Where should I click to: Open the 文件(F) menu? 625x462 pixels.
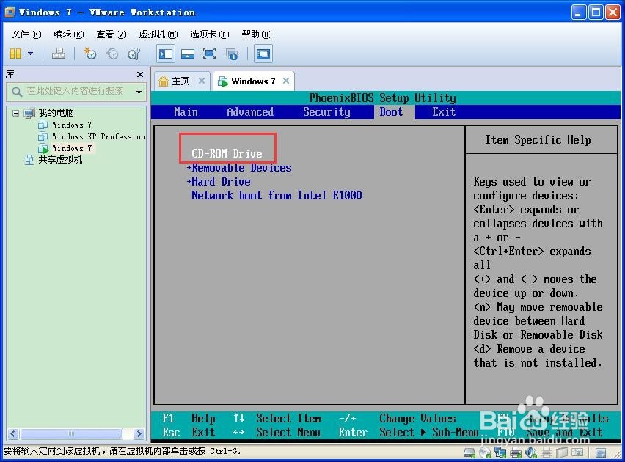click(x=26, y=34)
